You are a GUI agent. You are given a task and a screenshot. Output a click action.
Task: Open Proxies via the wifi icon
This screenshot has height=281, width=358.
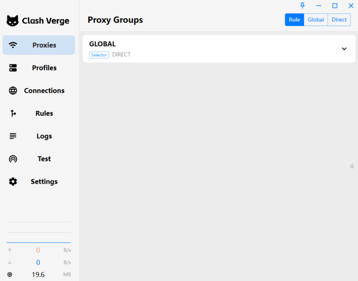pos(13,45)
